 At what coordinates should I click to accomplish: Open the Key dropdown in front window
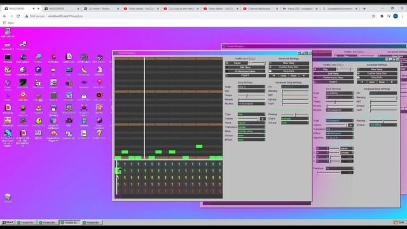click(x=251, y=91)
